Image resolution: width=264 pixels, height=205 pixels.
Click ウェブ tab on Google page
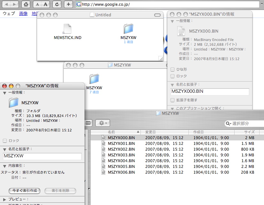pyautogui.click(x=9, y=13)
